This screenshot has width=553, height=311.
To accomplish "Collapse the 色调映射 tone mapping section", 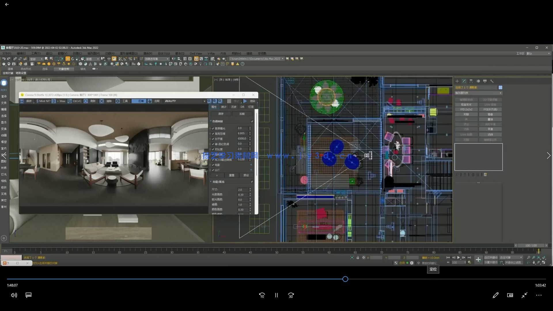I will [211, 121].
